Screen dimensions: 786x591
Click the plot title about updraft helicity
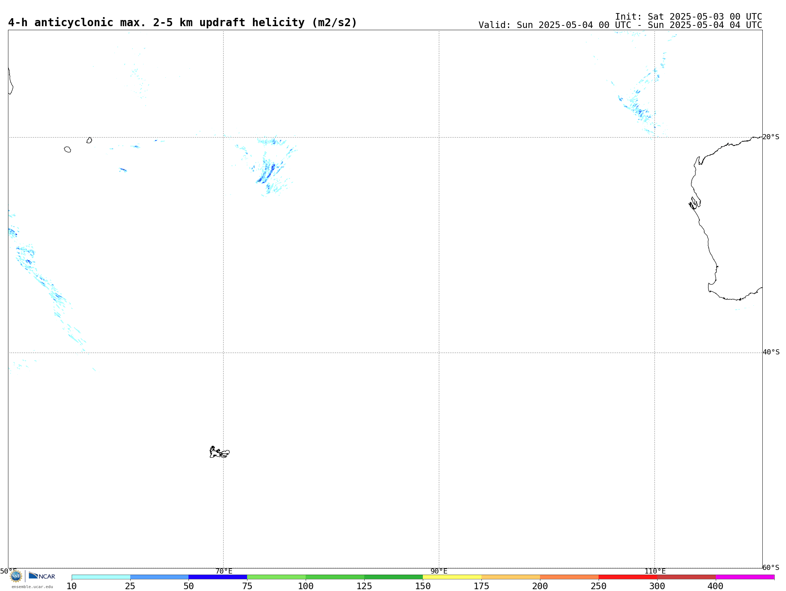coord(183,23)
